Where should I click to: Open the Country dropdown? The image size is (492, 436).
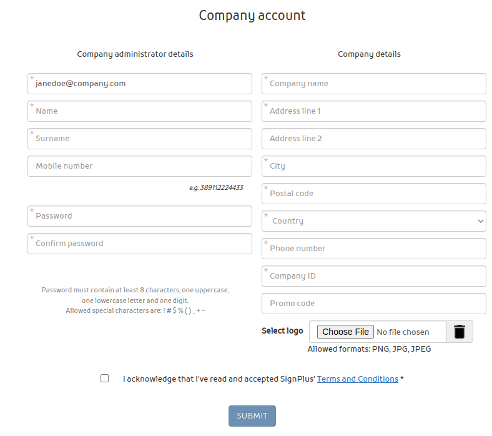373,221
